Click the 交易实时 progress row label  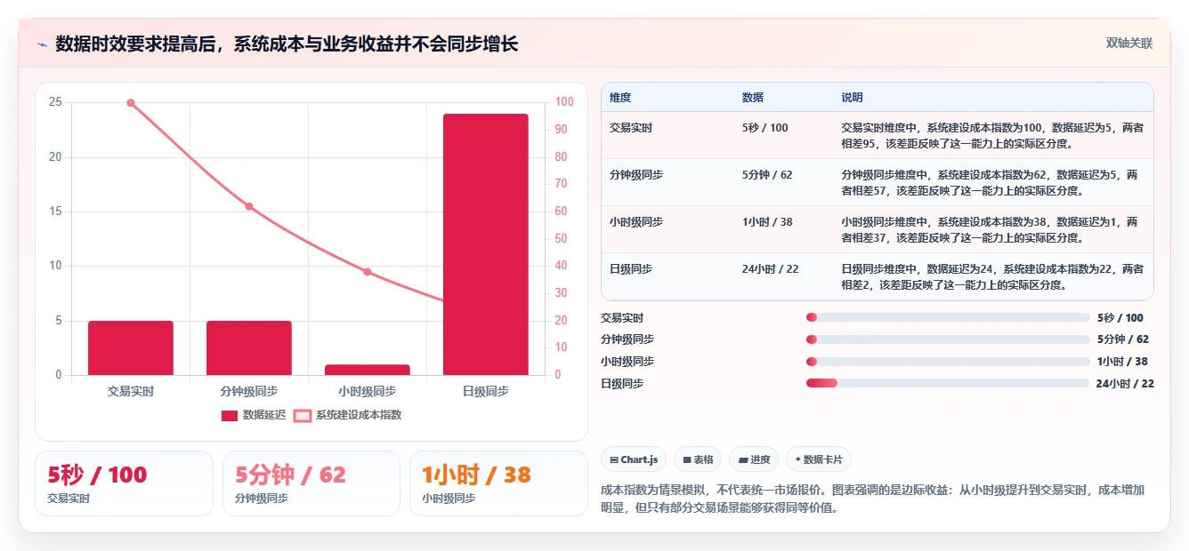coord(622,317)
